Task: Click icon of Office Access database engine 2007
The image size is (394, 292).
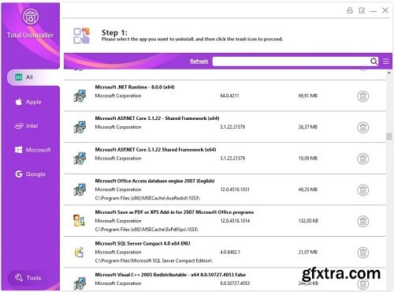Action: (x=80, y=189)
